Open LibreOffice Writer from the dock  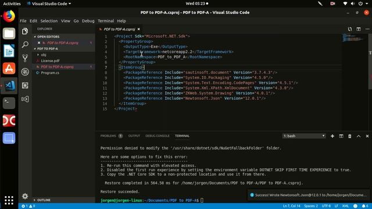tap(9, 51)
